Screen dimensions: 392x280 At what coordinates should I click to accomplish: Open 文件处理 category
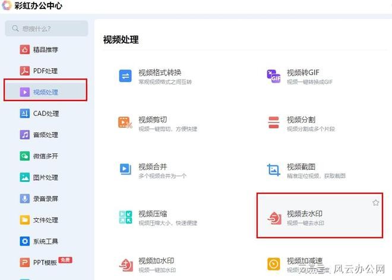46,220
